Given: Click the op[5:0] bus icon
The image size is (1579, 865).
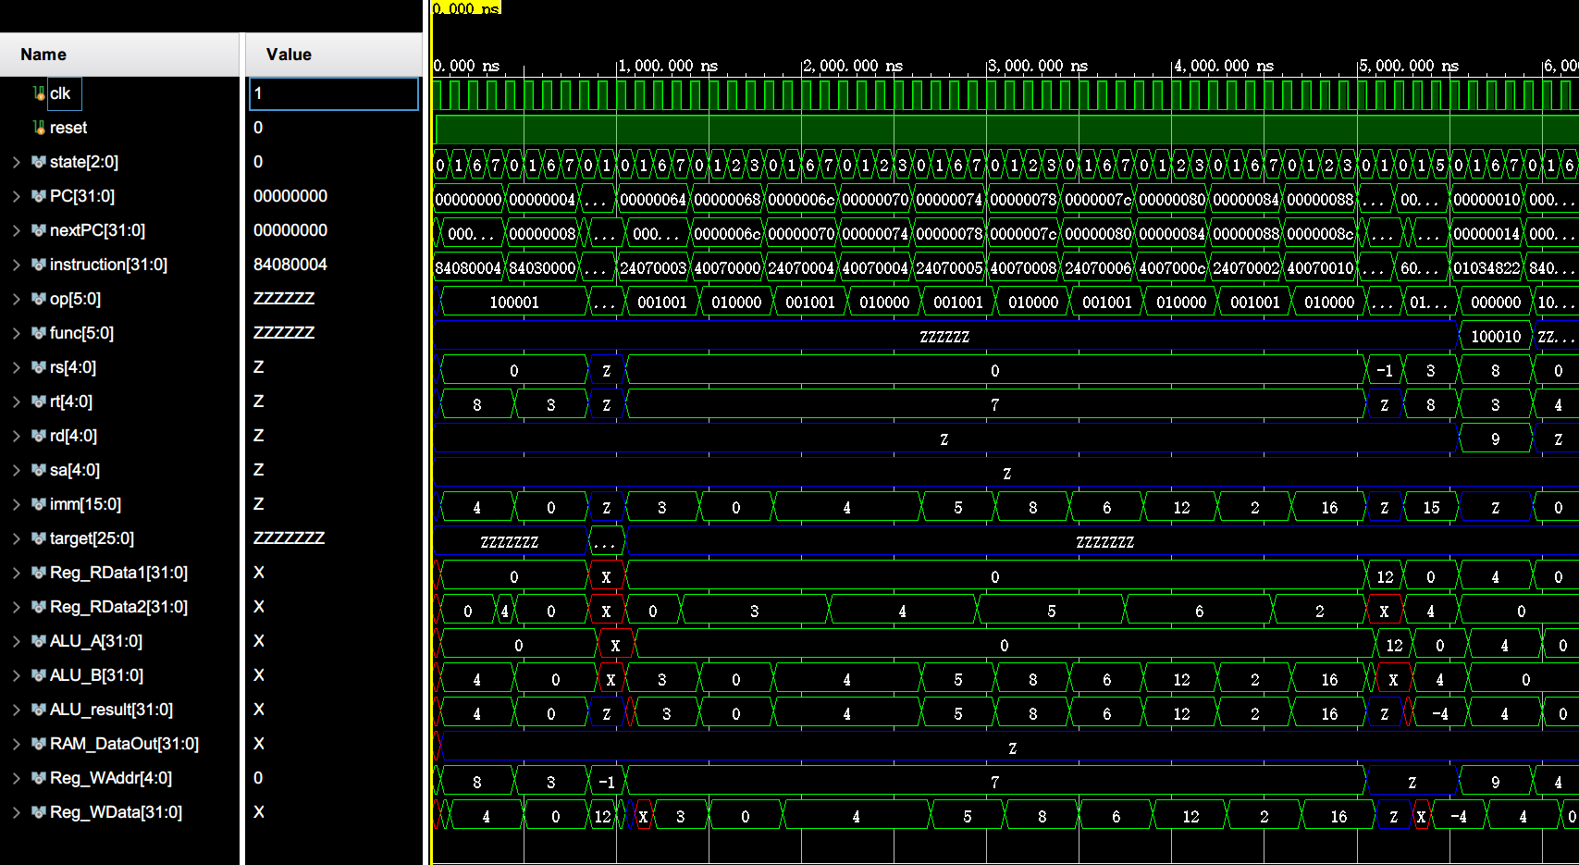Looking at the screenshot, I should [39, 299].
